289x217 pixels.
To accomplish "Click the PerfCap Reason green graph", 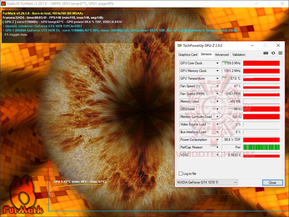I will pos(261,147).
